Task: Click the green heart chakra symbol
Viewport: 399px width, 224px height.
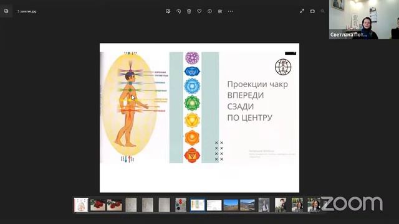Action: [x=192, y=103]
